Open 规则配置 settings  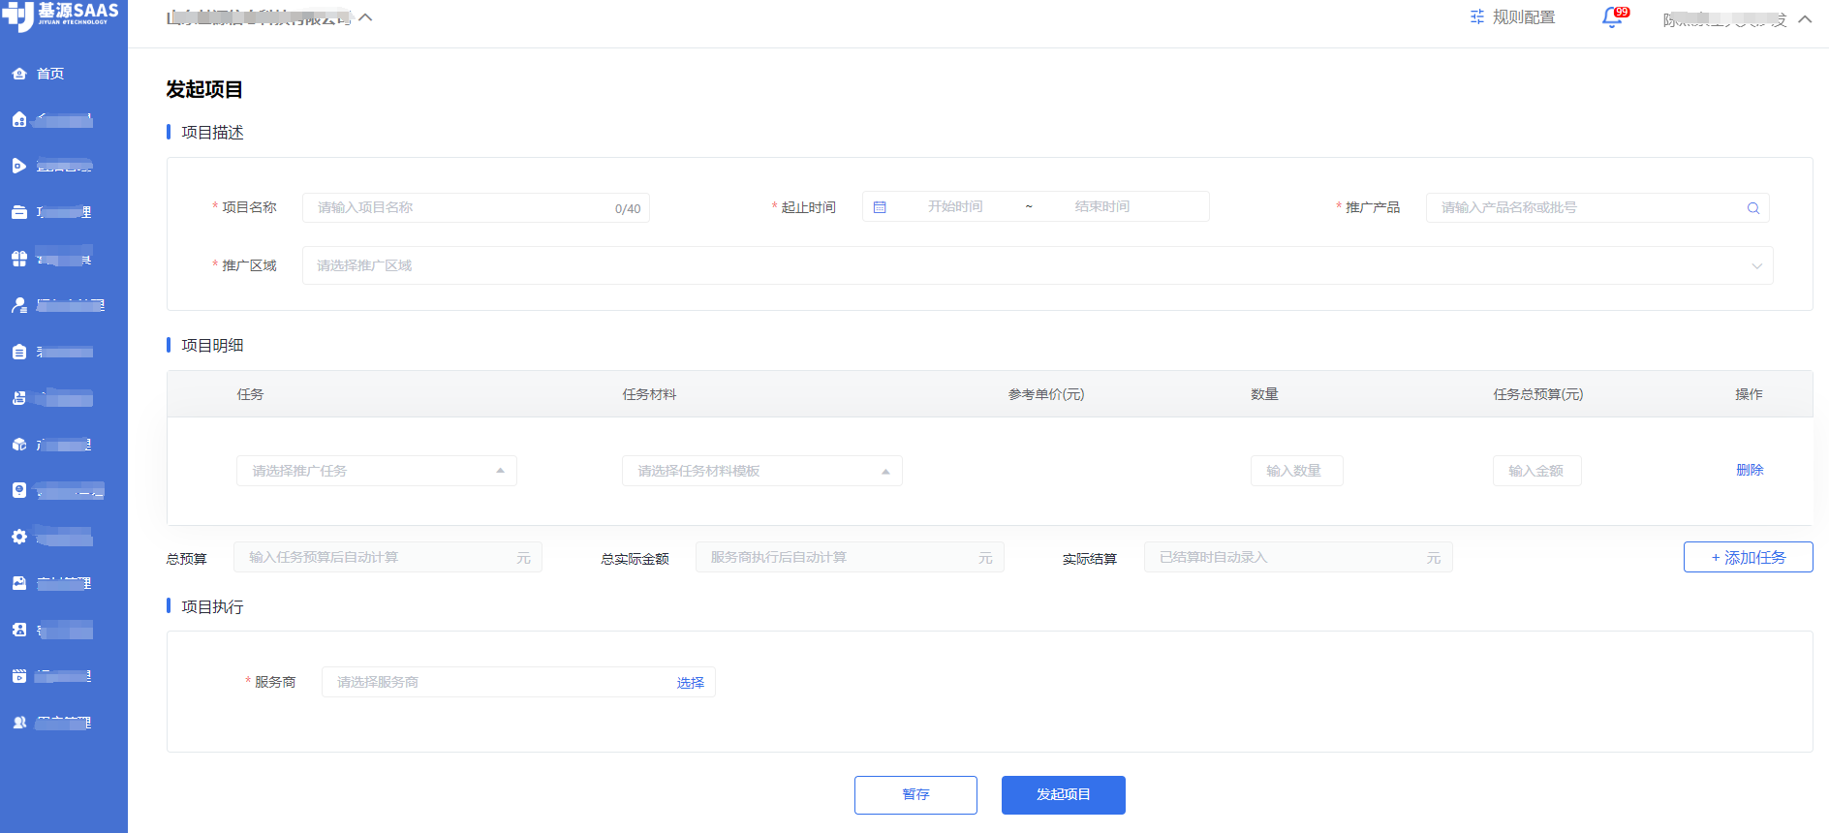(1512, 17)
